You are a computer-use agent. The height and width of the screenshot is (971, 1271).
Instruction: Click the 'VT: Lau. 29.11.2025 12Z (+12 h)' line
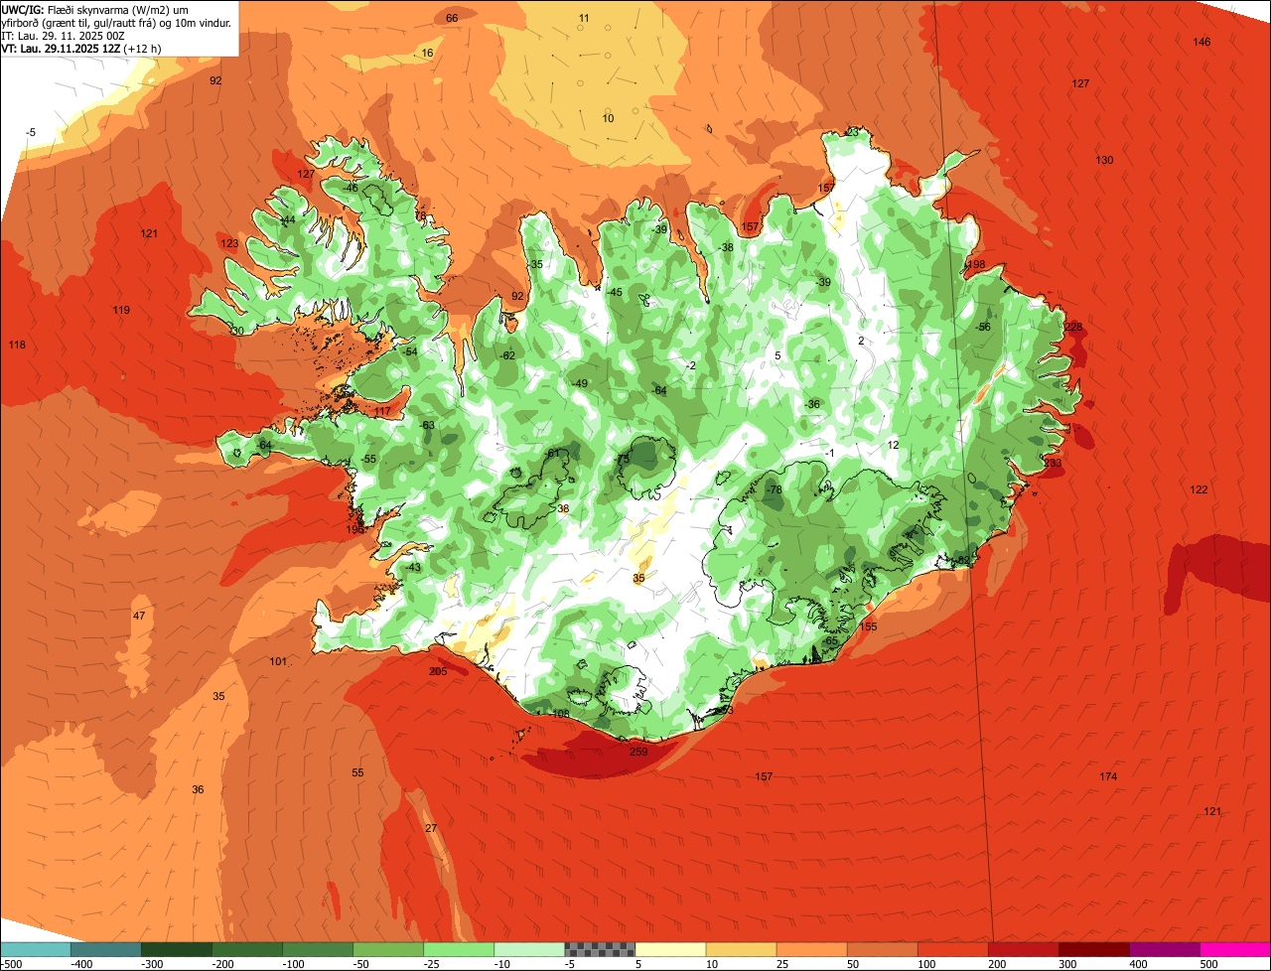pyautogui.click(x=81, y=48)
